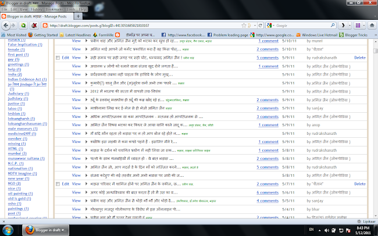This screenshot has height=236, width=378.
Task: Click the taskbar clock showing 8:43 PM
Action: coord(363,230)
